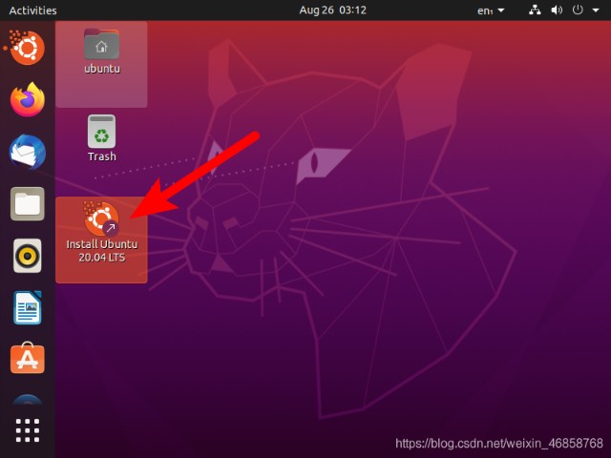This screenshot has width=611, height=458.
Task: Click the volume speaker icon
Action: 557,10
